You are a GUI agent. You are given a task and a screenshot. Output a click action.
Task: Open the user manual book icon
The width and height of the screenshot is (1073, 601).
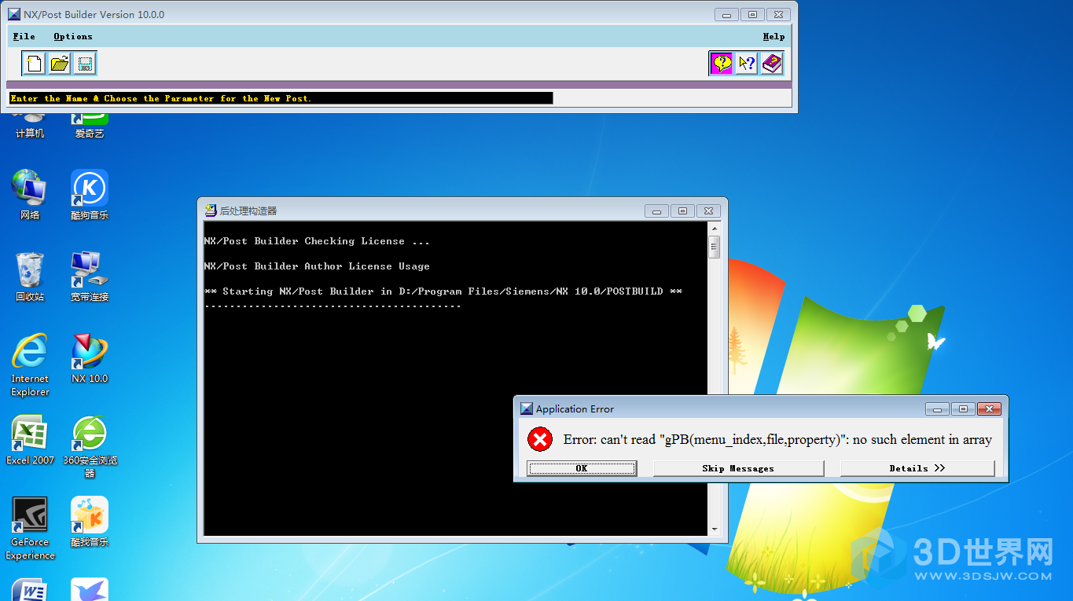[772, 64]
